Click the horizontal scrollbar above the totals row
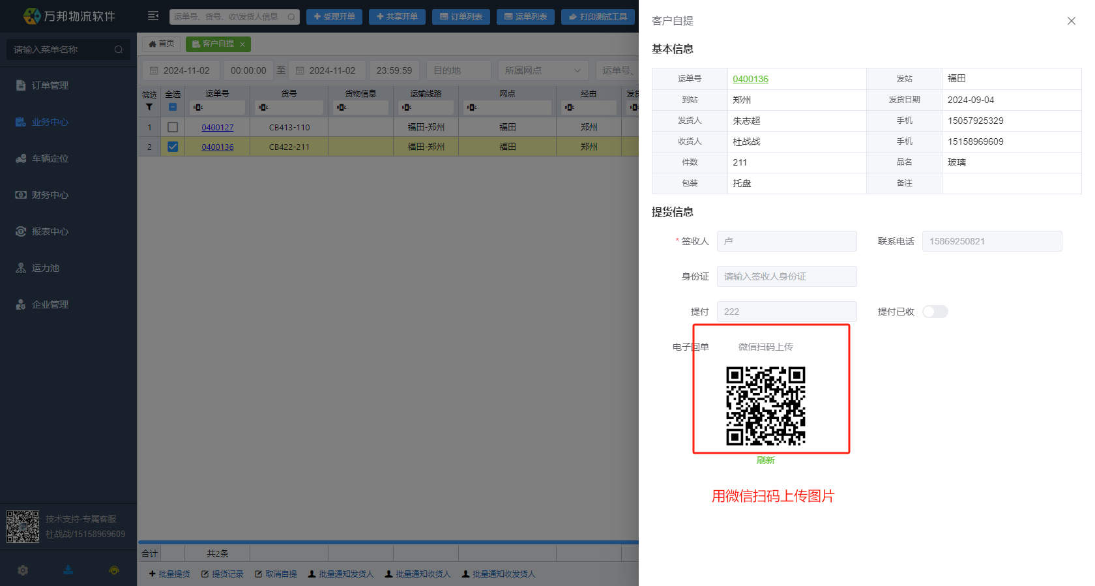The image size is (1095, 586). click(388, 542)
